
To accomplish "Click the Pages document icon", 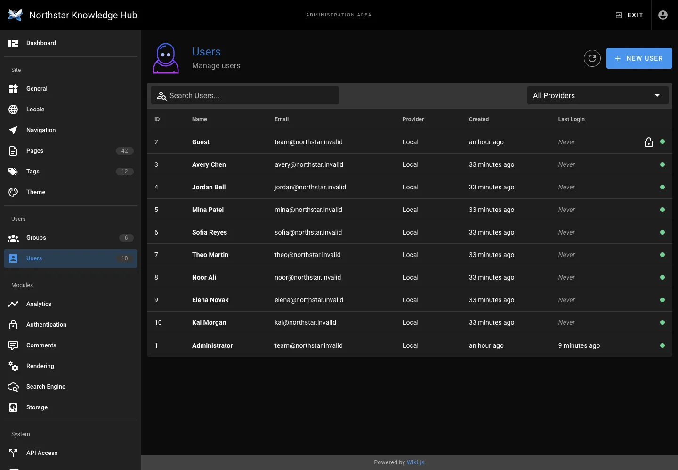I will [x=13, y=151].
